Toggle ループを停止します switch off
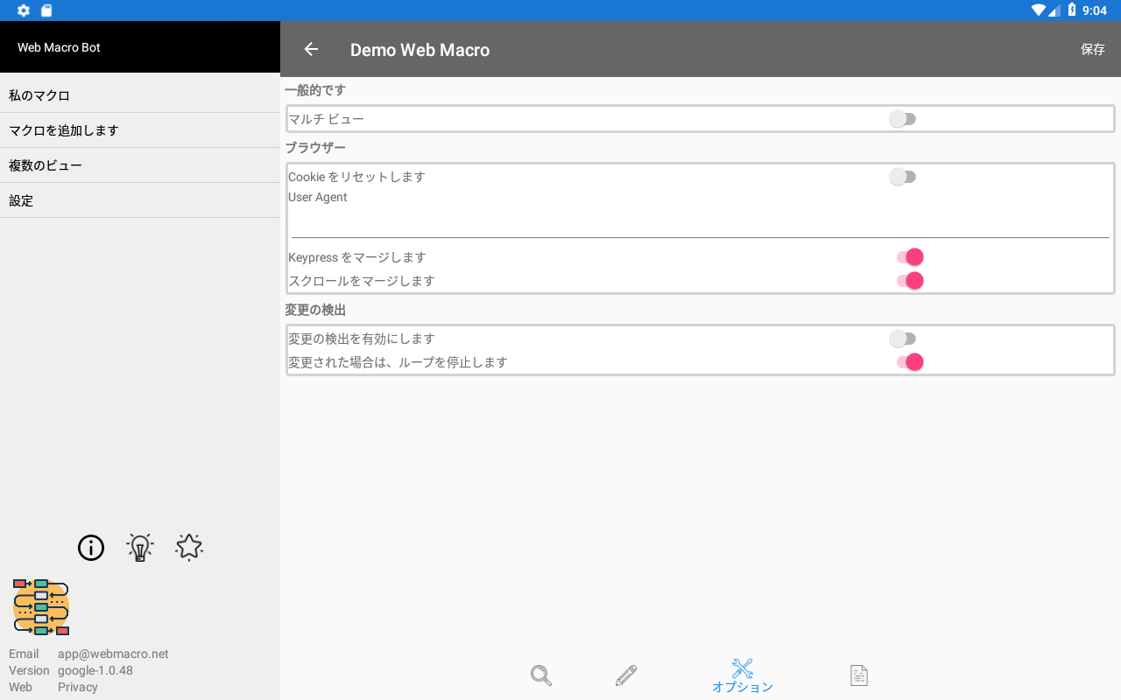Screen dimensions: 1121x700 click(910, 362)
